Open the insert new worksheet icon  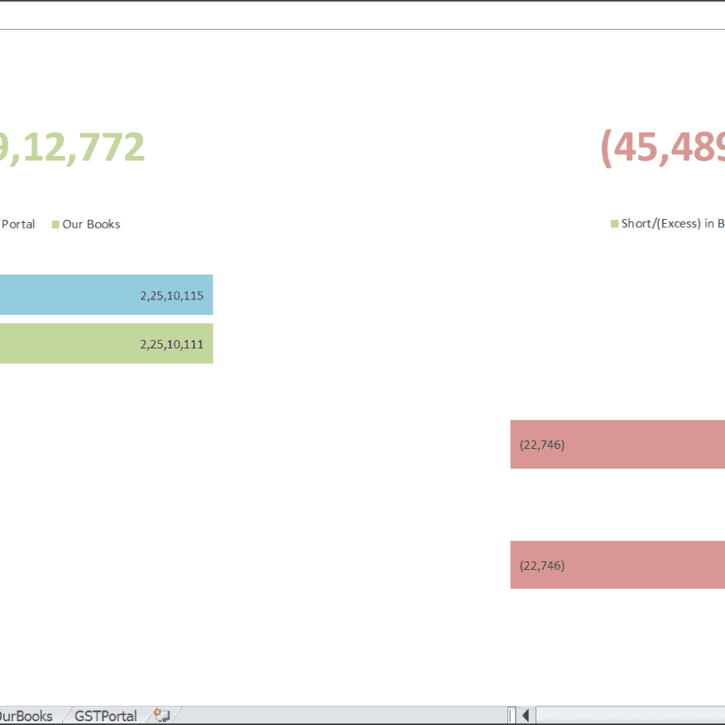[x=162, y=715]
